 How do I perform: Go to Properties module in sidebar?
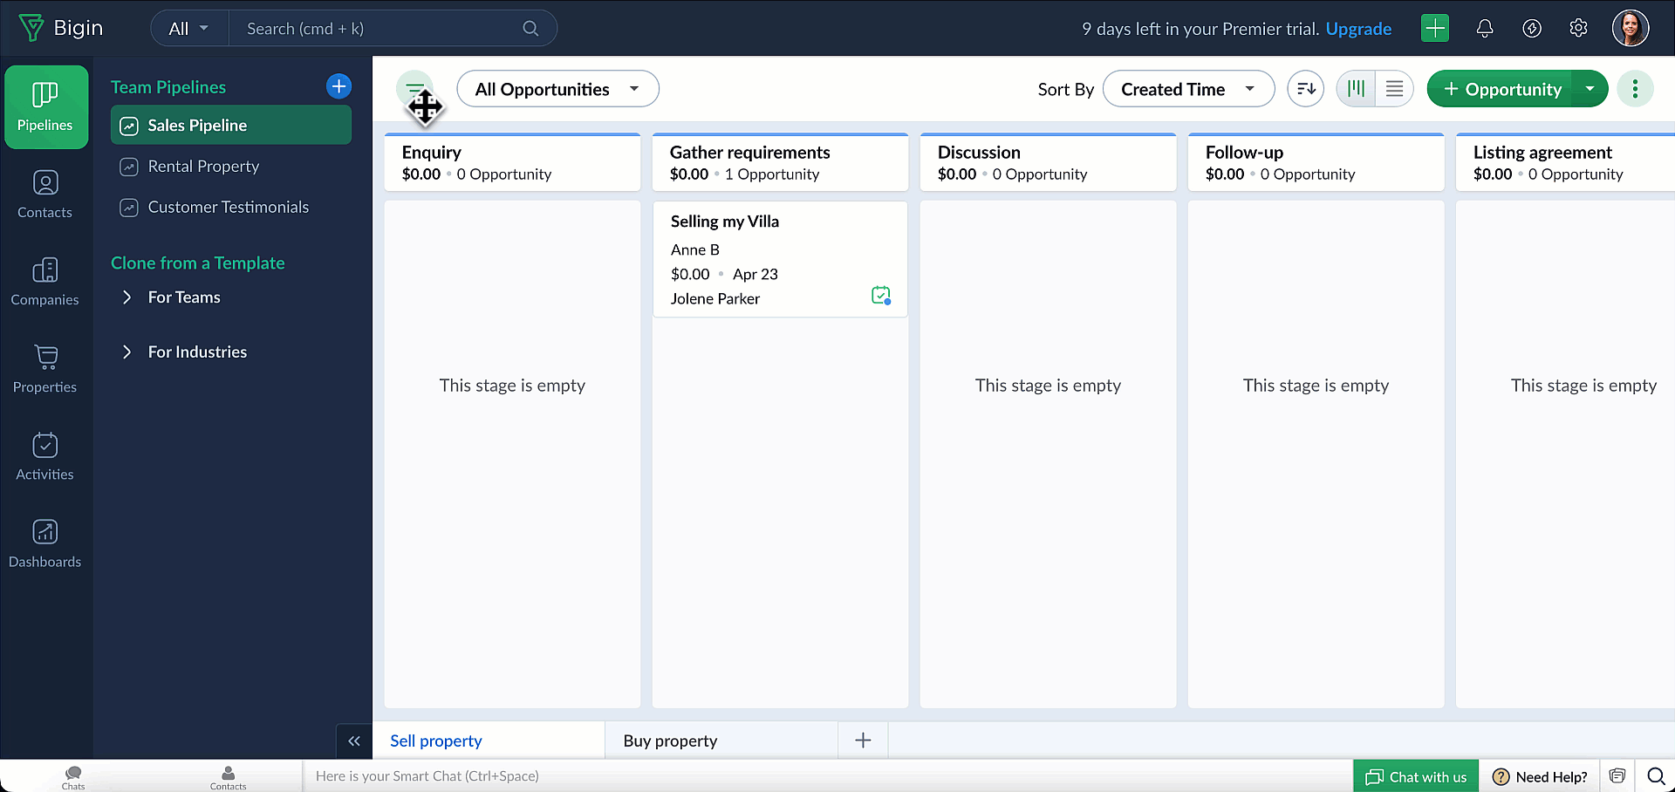click(44, 369)
